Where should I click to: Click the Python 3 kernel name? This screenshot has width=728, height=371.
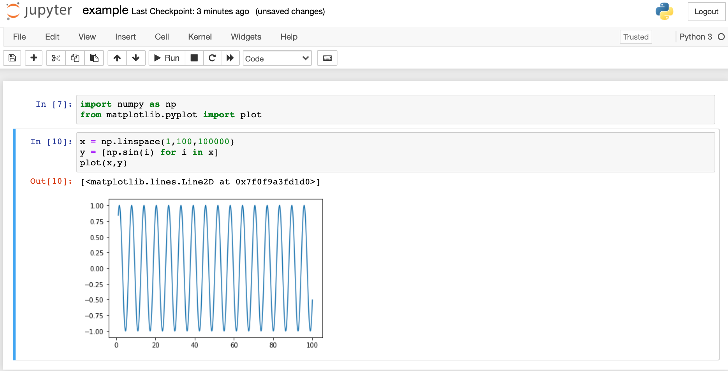tap(695, 37)
